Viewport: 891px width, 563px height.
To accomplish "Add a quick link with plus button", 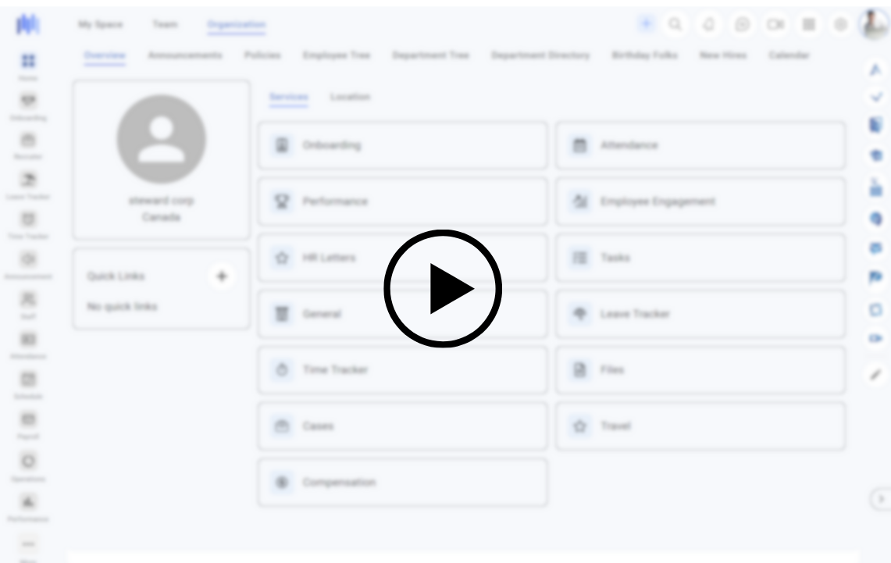I will tap(222, 276).
